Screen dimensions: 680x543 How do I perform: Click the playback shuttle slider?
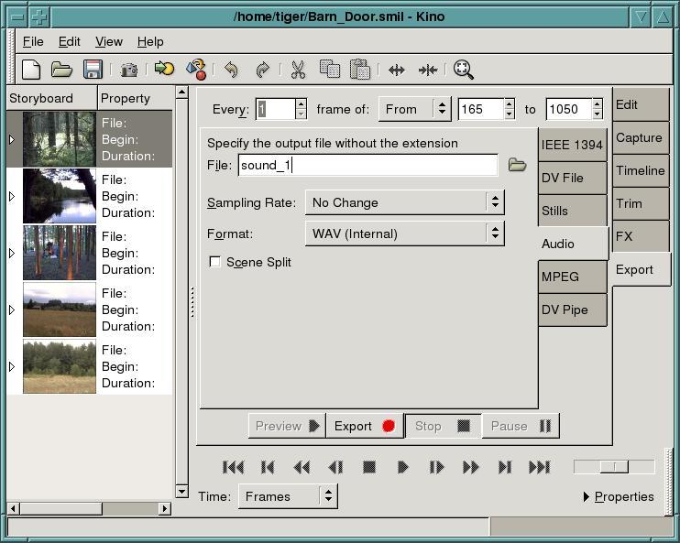[x=614, y=467]
